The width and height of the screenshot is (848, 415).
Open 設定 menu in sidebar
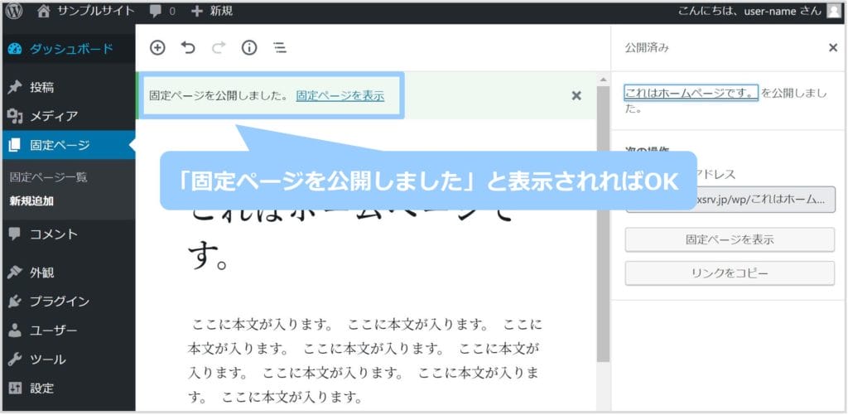click(68, 388)
